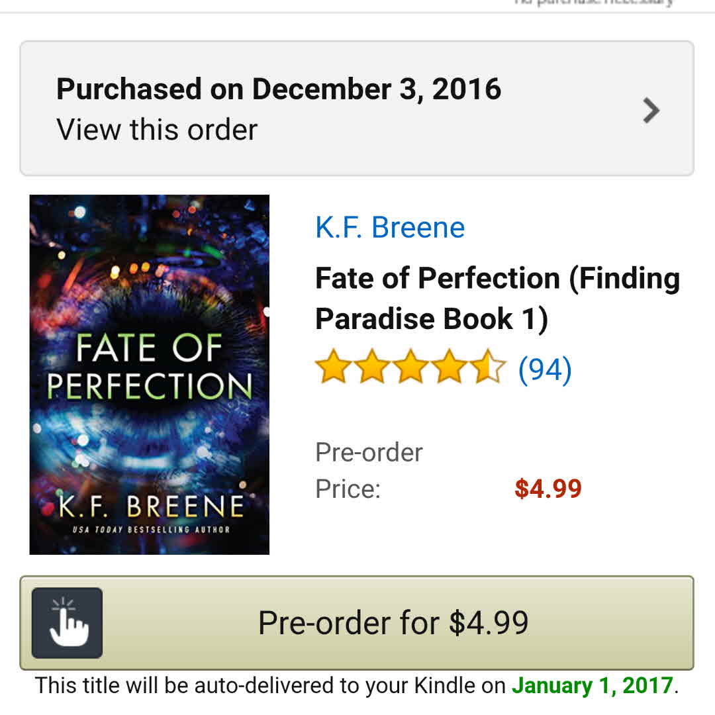Click the Fate of Perfection book title

(497, 298)
